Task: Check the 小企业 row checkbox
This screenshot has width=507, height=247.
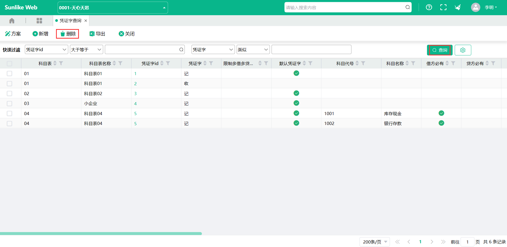Action: click(10, 103)
